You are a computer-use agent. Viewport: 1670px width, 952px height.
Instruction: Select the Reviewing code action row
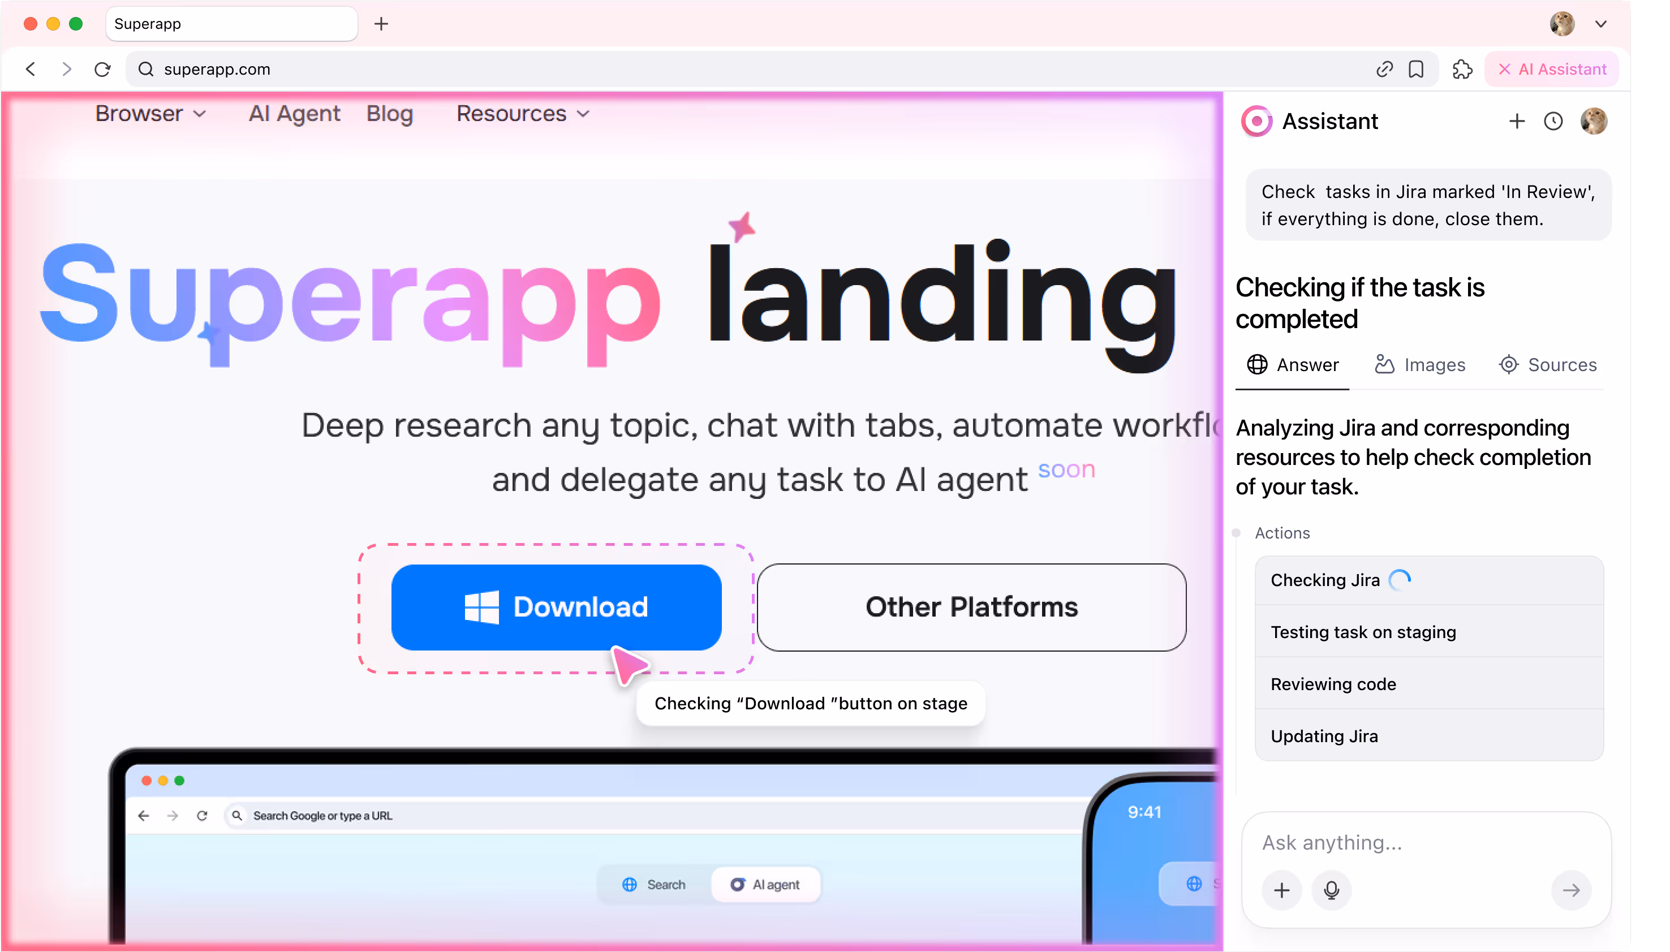1428,684
